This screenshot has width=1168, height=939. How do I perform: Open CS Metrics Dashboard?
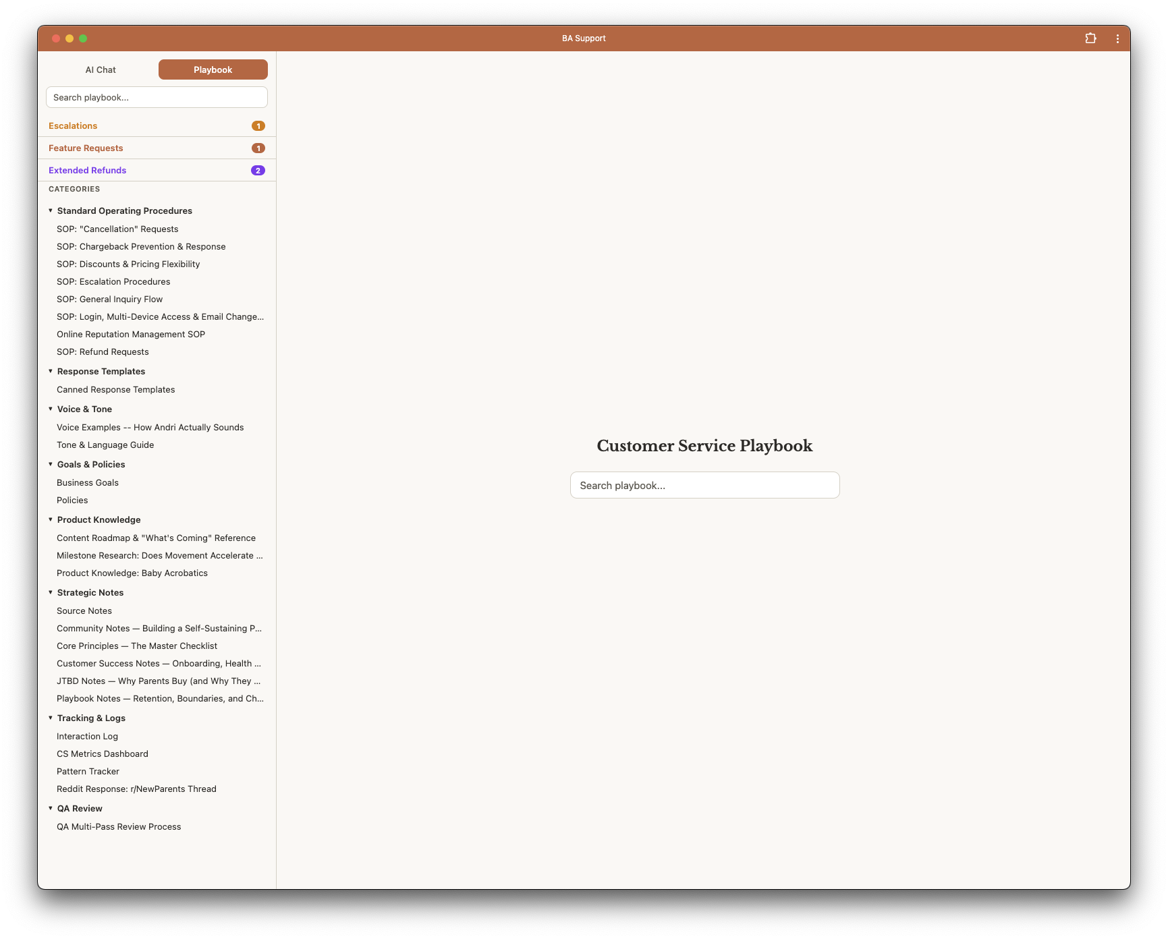tap(103, 754)
